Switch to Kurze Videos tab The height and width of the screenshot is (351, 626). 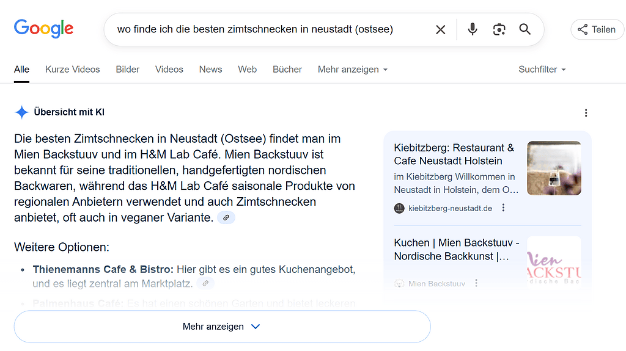click(72, 70)
